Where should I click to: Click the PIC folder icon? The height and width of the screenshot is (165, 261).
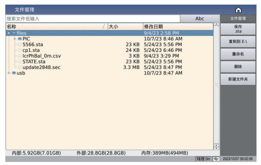(20, 39)
